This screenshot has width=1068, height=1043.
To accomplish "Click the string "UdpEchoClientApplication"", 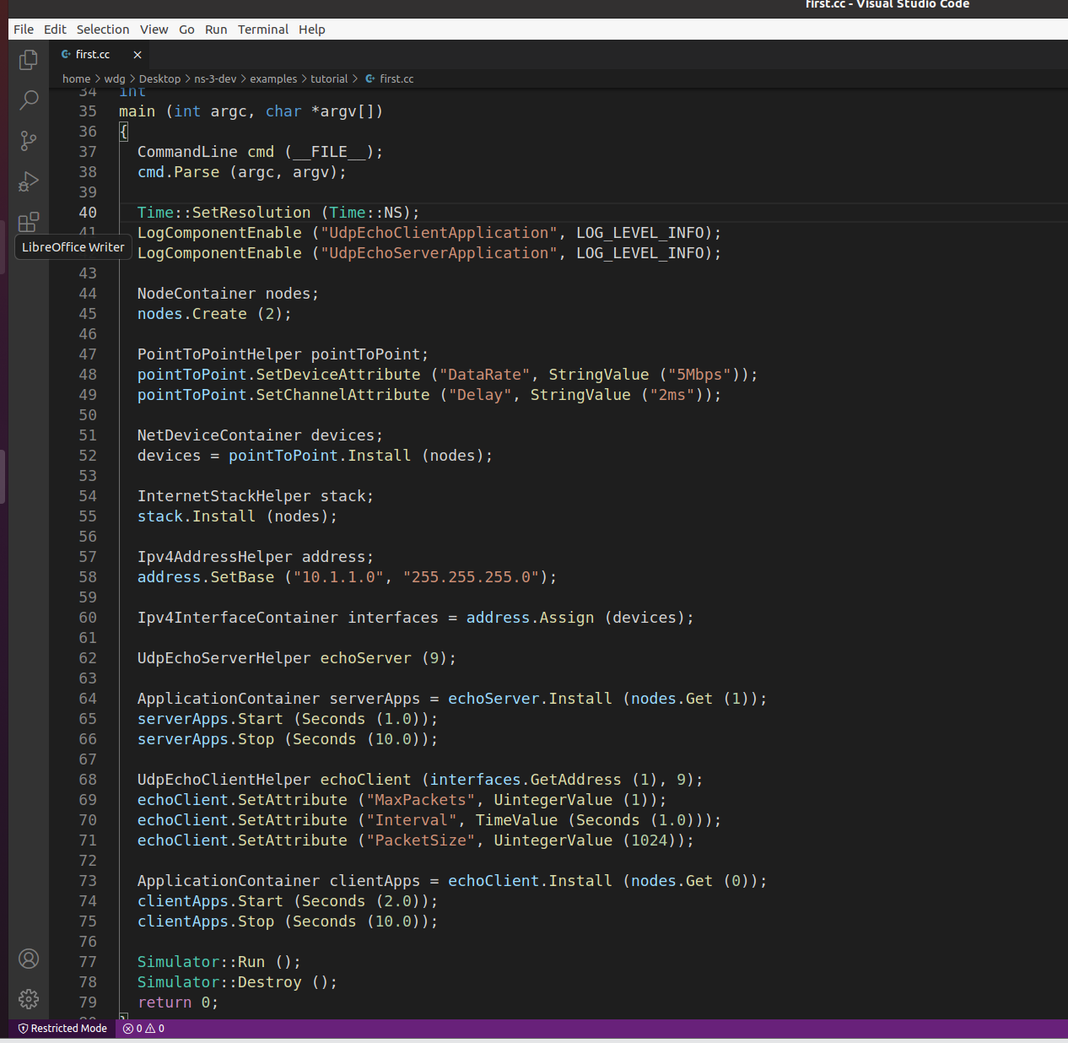I will [439, 233].
